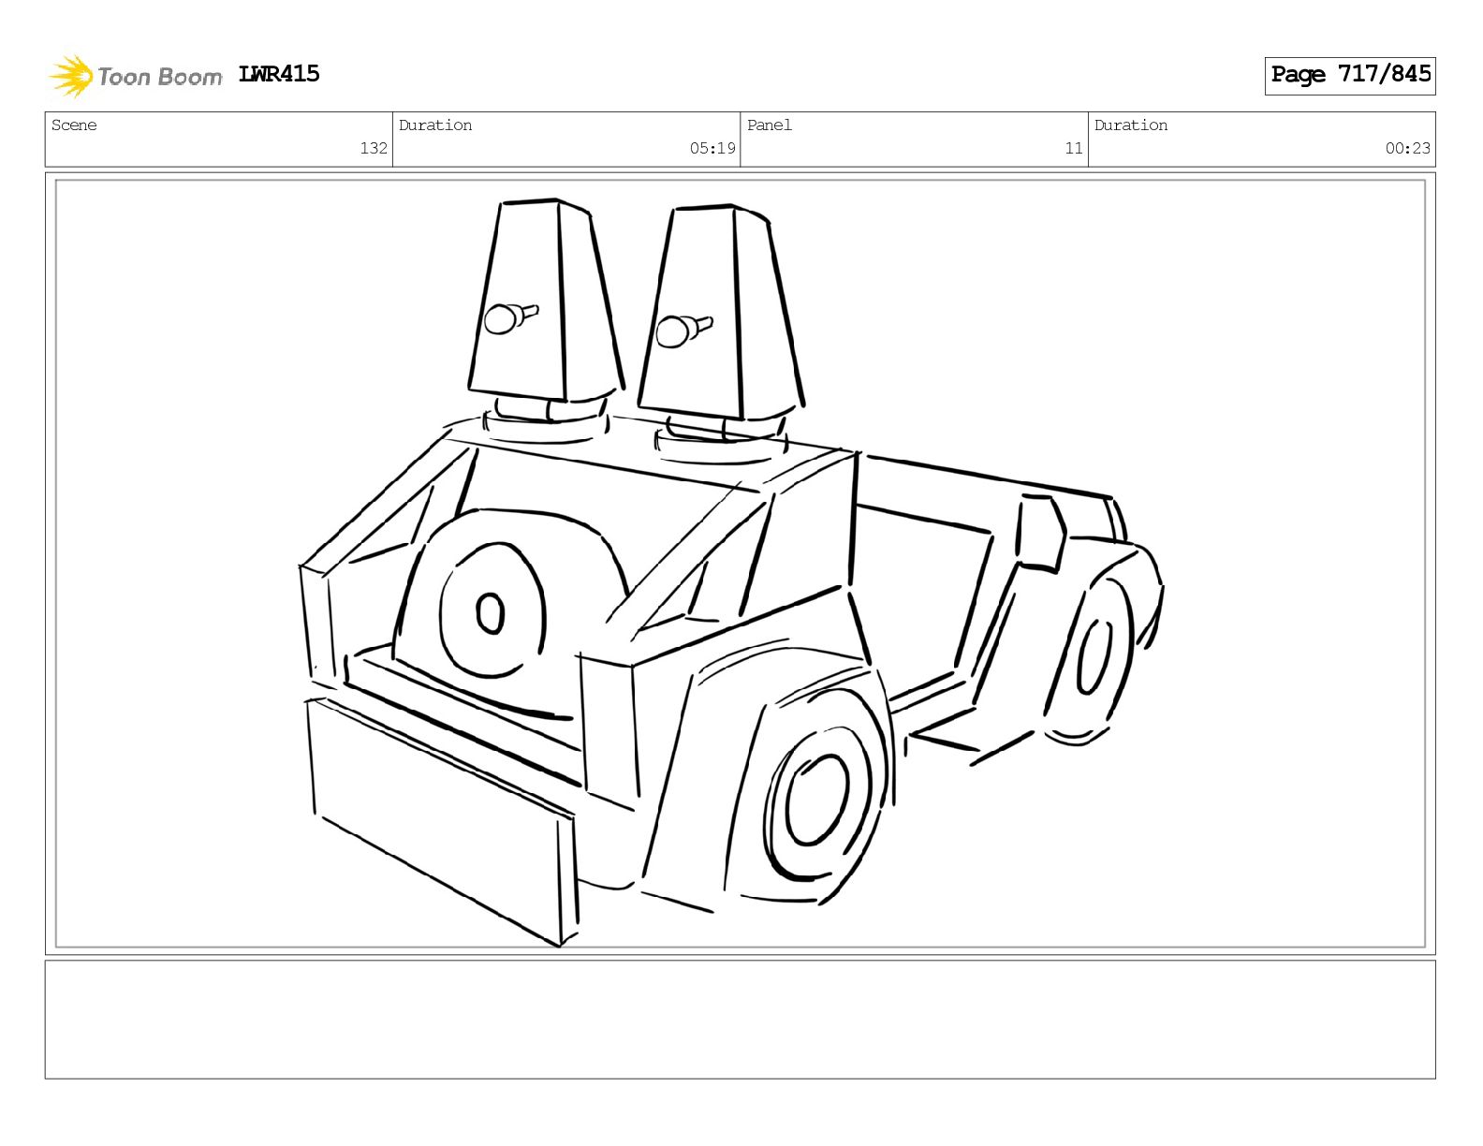
Task: Click the empty notes box below the panel
Action: pos(740,1019)
